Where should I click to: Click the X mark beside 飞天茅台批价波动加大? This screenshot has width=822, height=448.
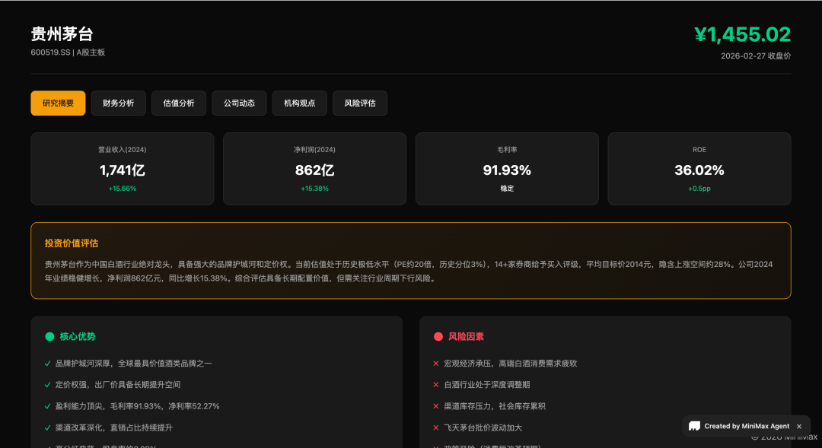pyautogui.click(x=435, y=427)
